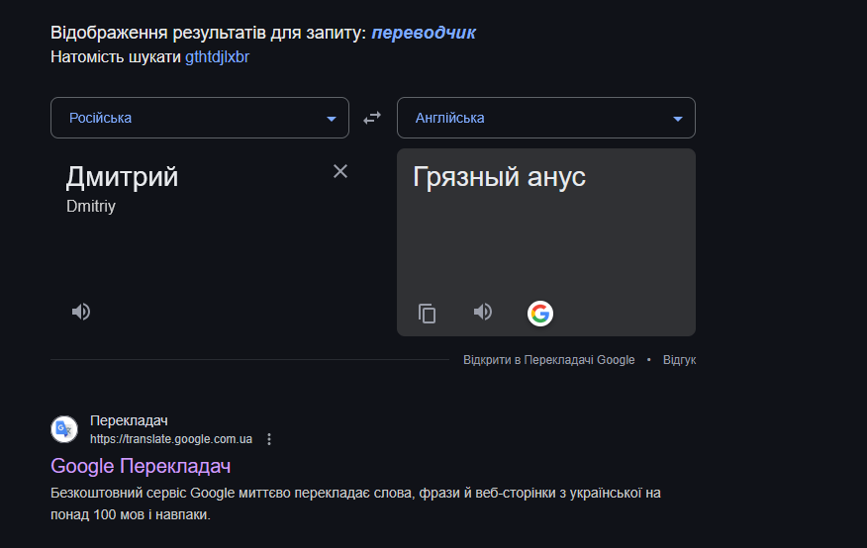Click the Google logo under the translation
867x548 pixels.
539,314
